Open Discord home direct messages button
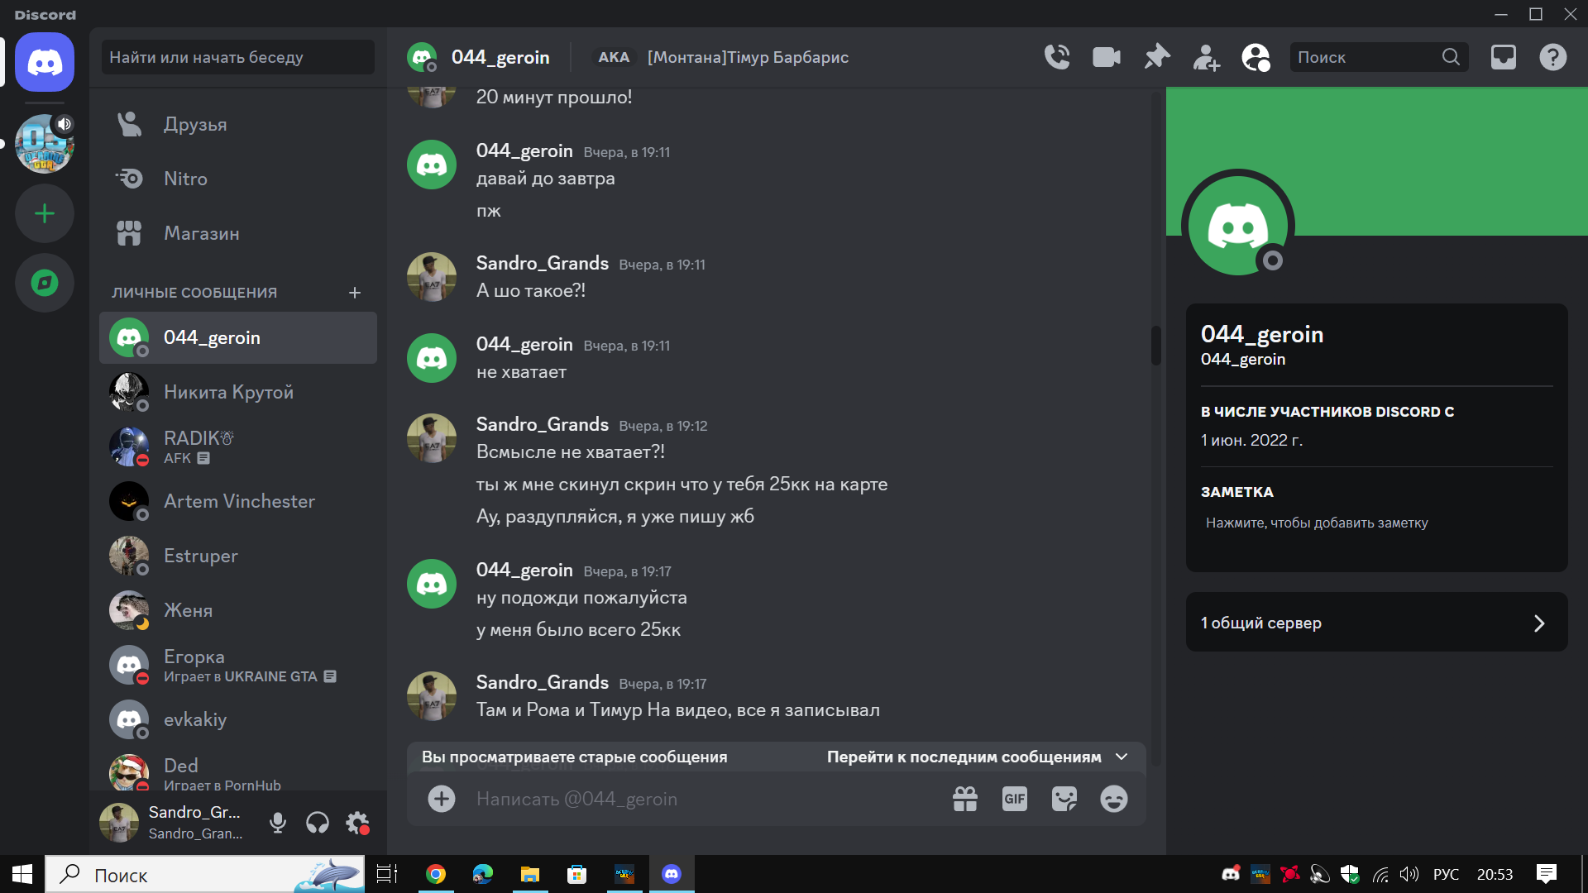 [45, 62]
